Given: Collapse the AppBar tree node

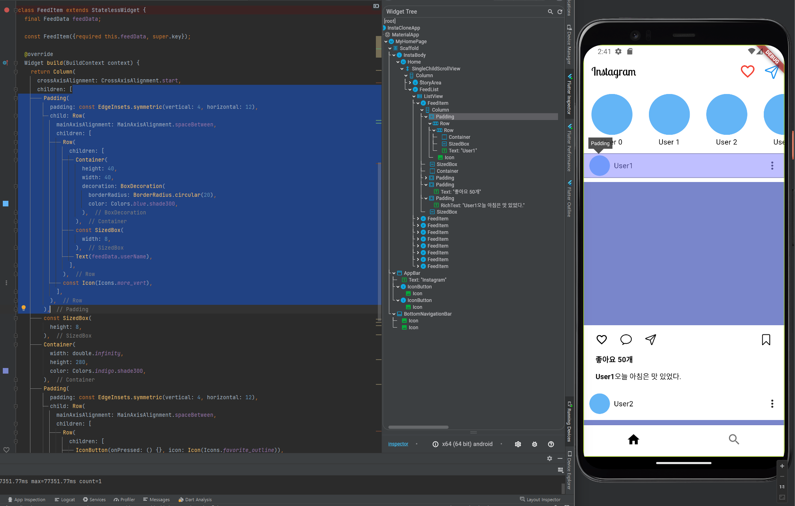Looking at the screenshot, I should (x=394, y=273).
